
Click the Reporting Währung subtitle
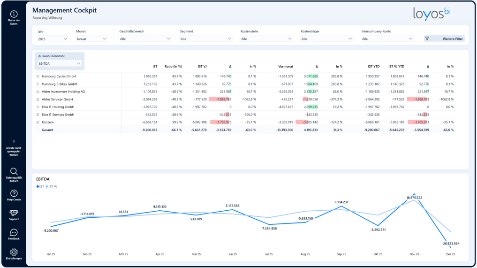47,18
